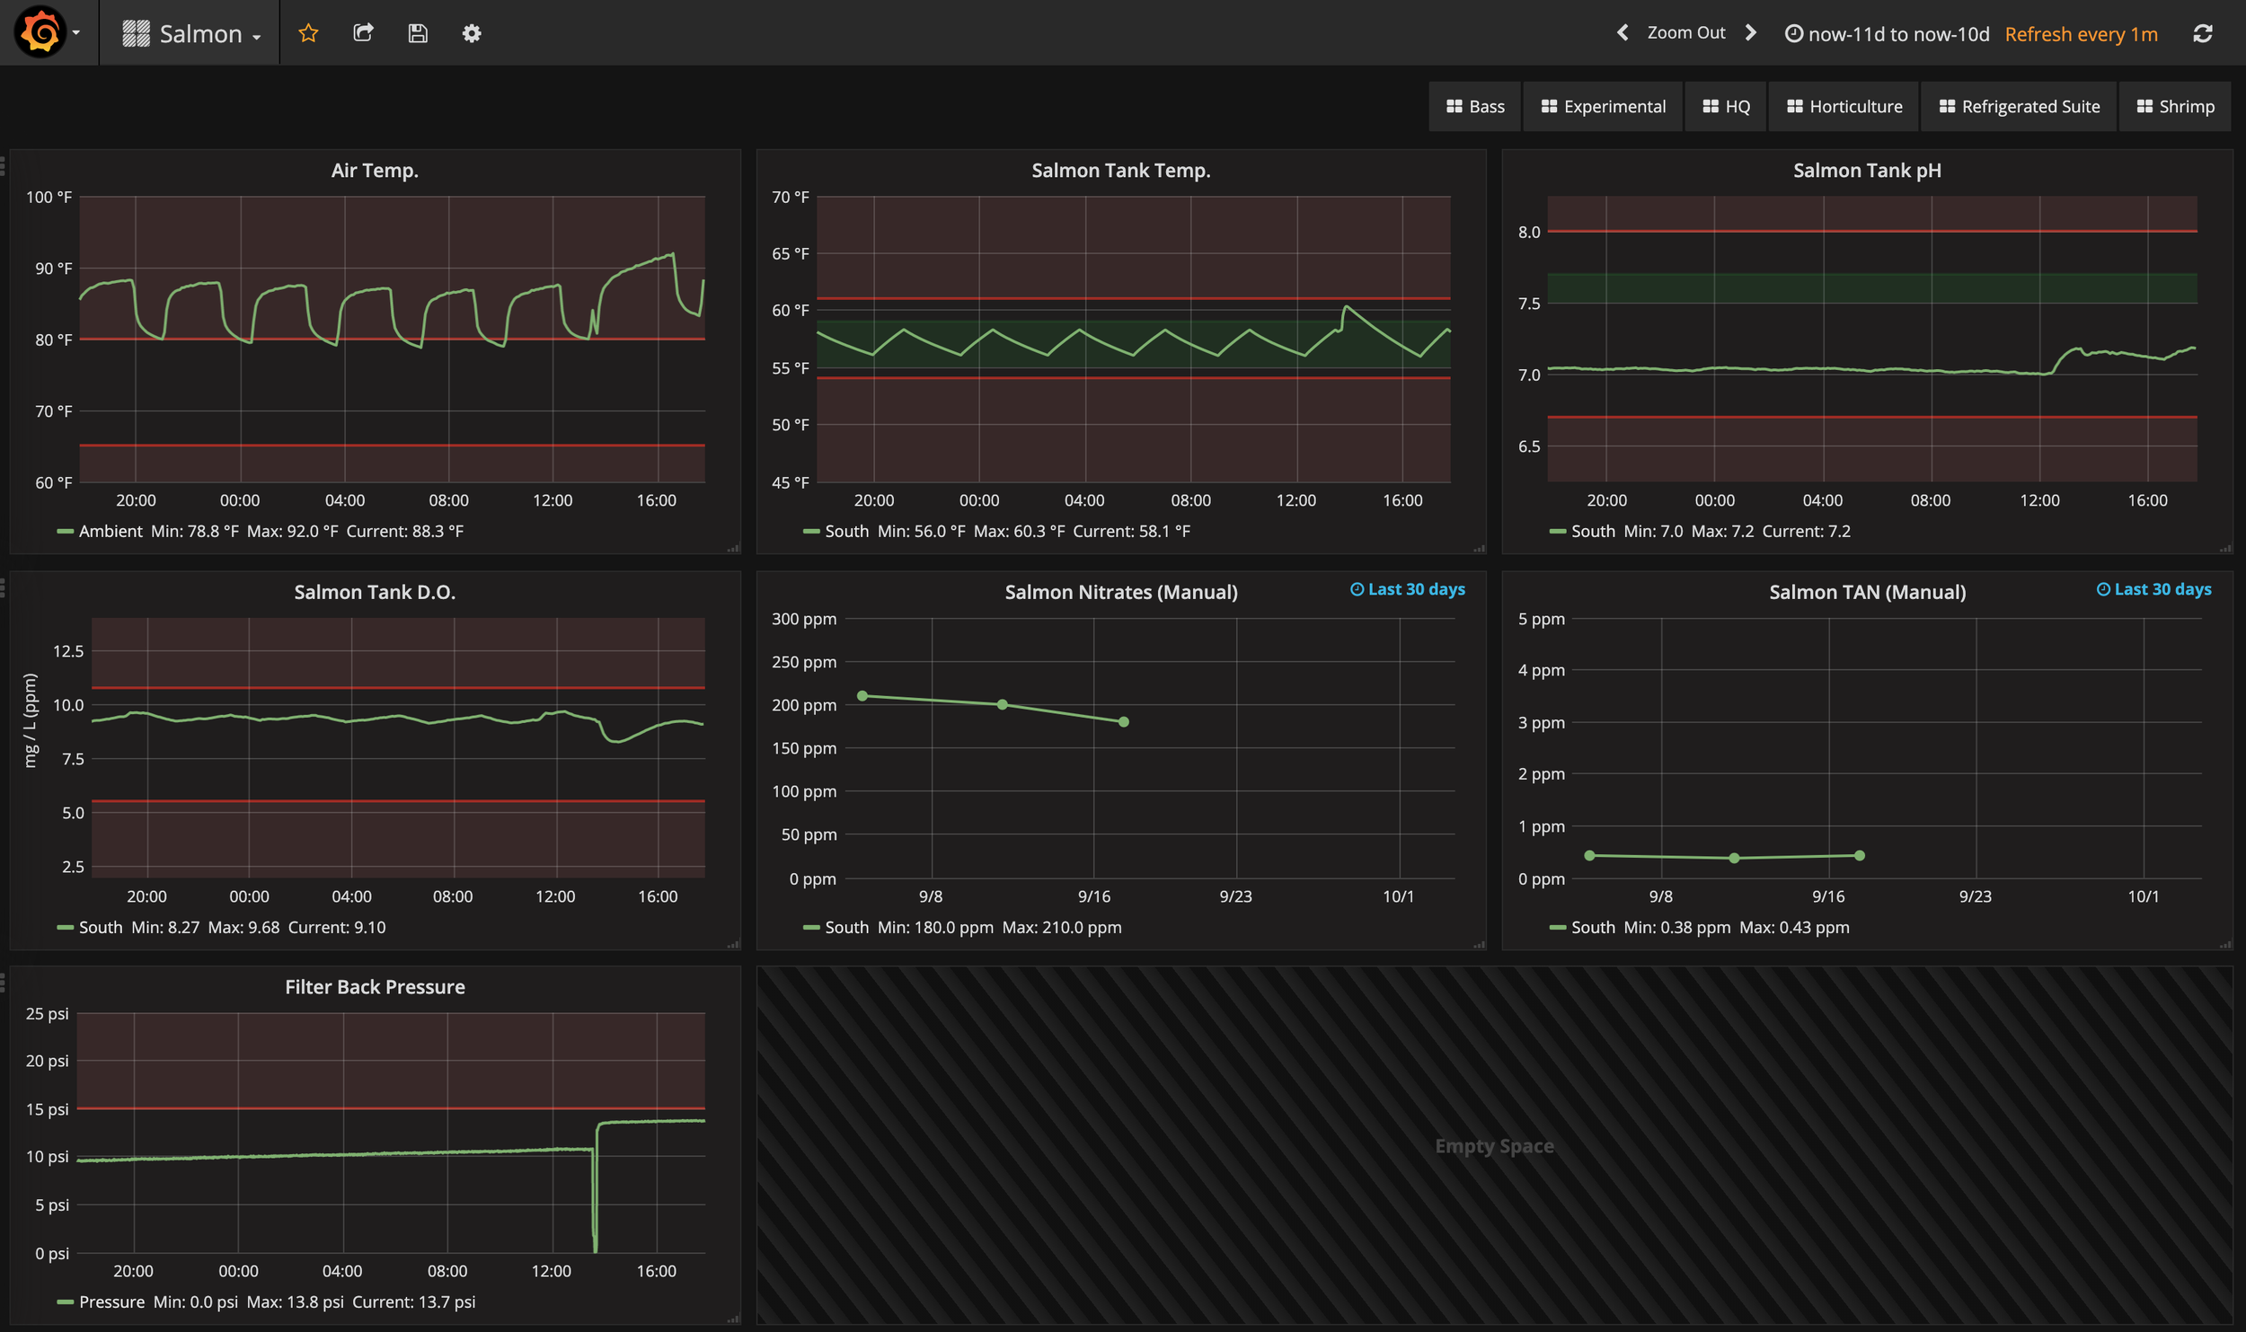Refresh the dashboard with circular arrows icon
Screen dimensions: 2246x1332
pyautogui.click(x=2202, y=33)
